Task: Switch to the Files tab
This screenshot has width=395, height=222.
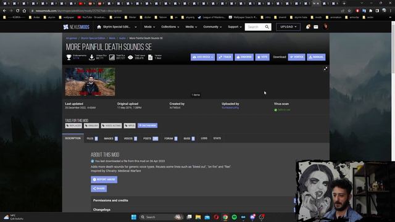Action: click(92, 138)
